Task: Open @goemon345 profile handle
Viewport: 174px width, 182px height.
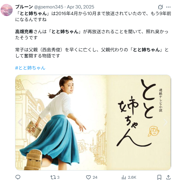Action: pyautogui.click(x=49, y=7)
